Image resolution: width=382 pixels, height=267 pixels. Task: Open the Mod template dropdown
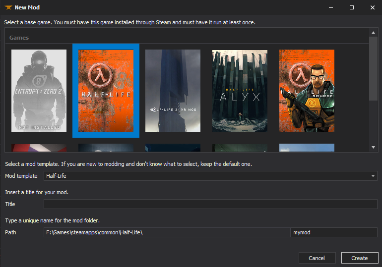click(x=210, y=176)
